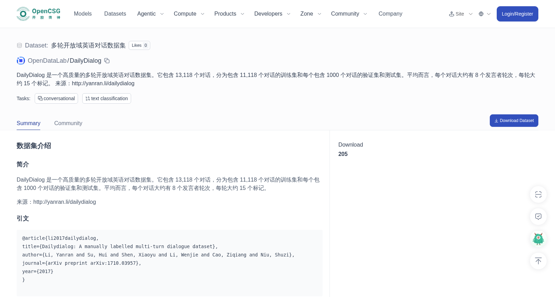This screenshot has height=297, width=555.
Task: Click the dataset database icon
Action: (19, 45)
